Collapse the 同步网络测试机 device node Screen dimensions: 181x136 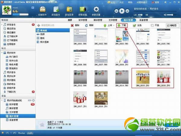[x=2, y=100]
